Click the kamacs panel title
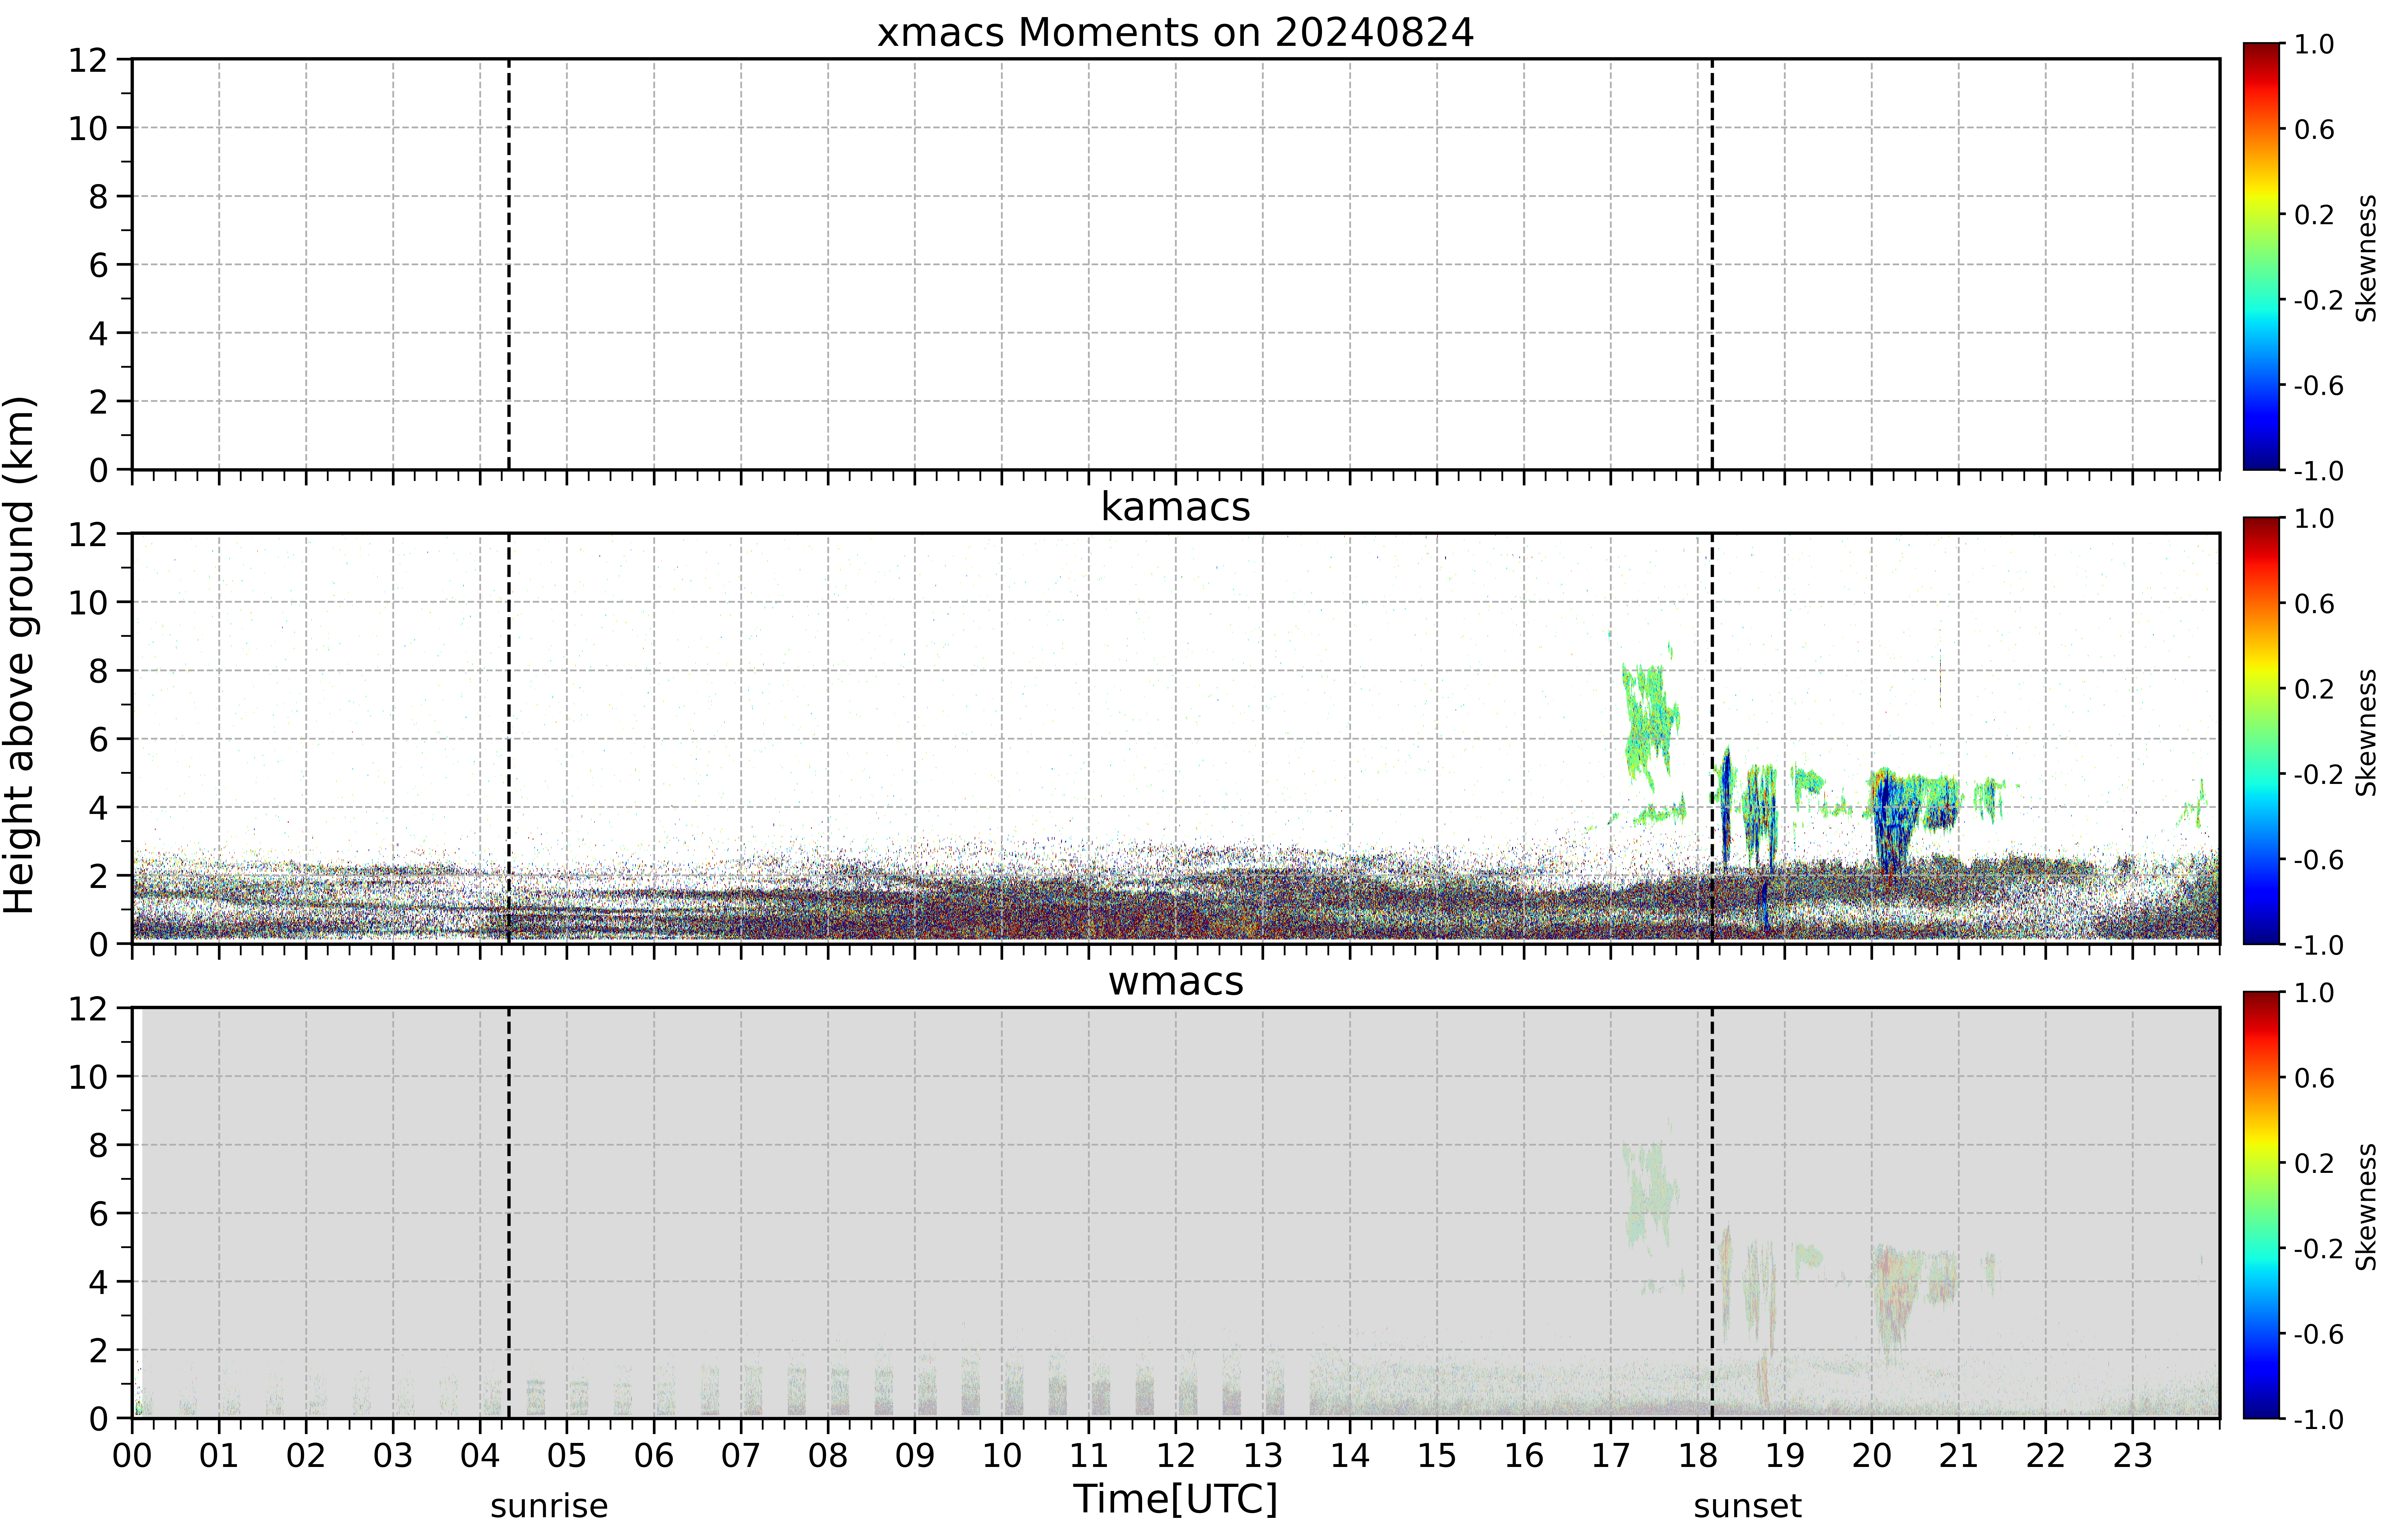This screenshot has height=1540, width=2395. pyautogui.click(x=1176, y=507)
